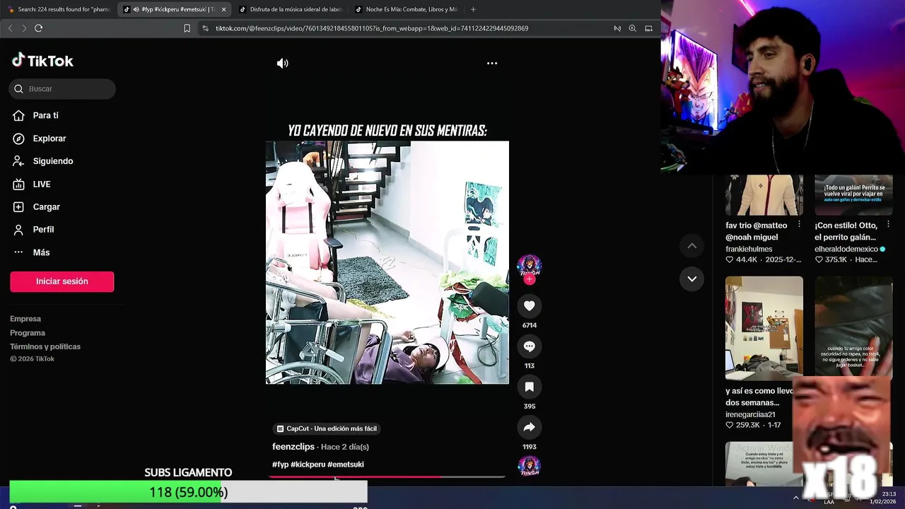The image size is (905, 509).
Task: Click the cast icon in browser toolbar
Action: pyautogui.click(x=648, y=28)
